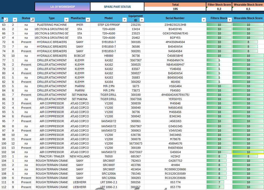Screen dimensions: 264x190
Task: Select the Filter Stock Score header cell
Action: tap(219, 5)
